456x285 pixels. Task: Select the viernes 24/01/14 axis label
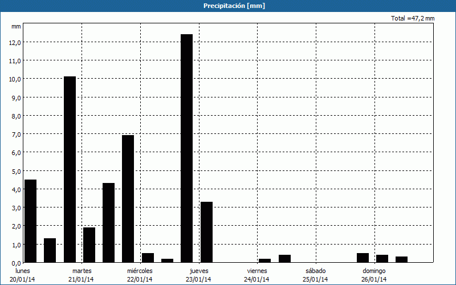257,275
